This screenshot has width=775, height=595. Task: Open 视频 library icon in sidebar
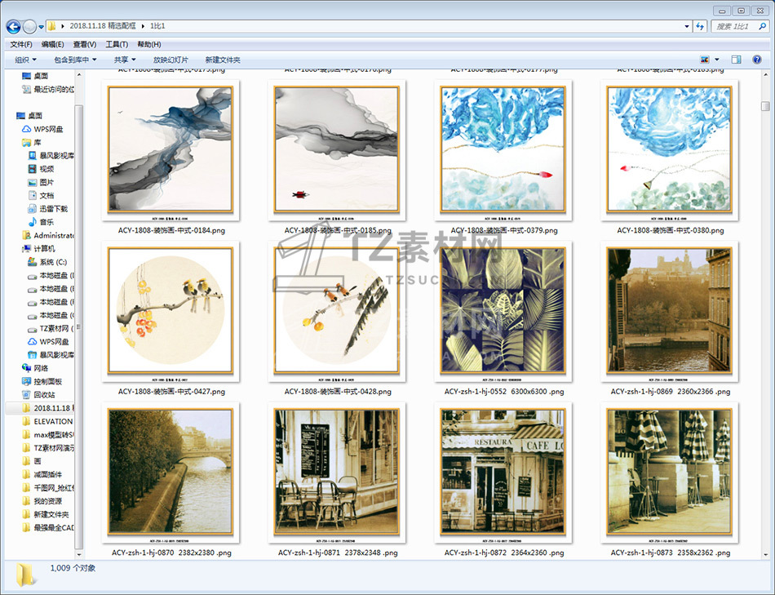[32, 169]
